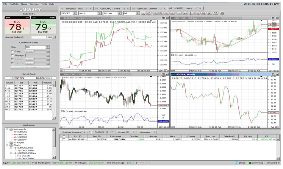Click the GBP/USD instrument icon in Workspace tree
The height and width of the screenshot is (169, 283).
(x=14, y=134)
